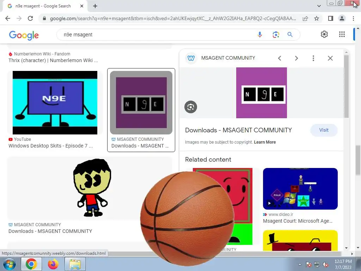Click the muted volume tray icon
The width and height of the screenshot is (361, 271).
pyautogui.click(x=325, y=264)
